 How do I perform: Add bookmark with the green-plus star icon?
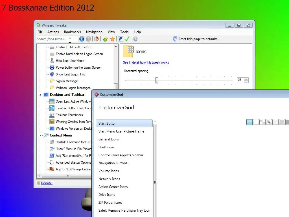point(106,39)
